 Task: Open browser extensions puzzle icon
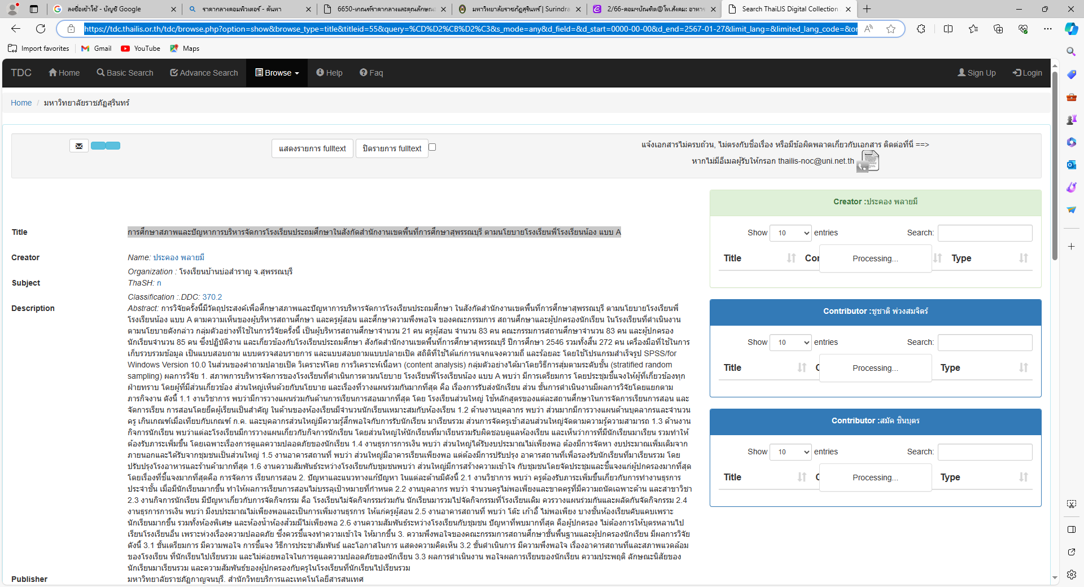click(921, 29)
